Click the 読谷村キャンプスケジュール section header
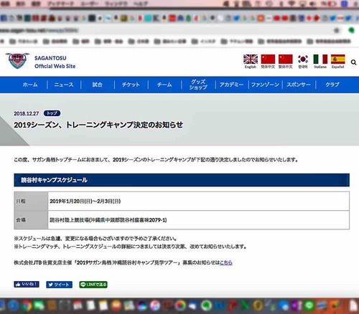The height and width of the screenshot is (314, 359). pos(182,180)
